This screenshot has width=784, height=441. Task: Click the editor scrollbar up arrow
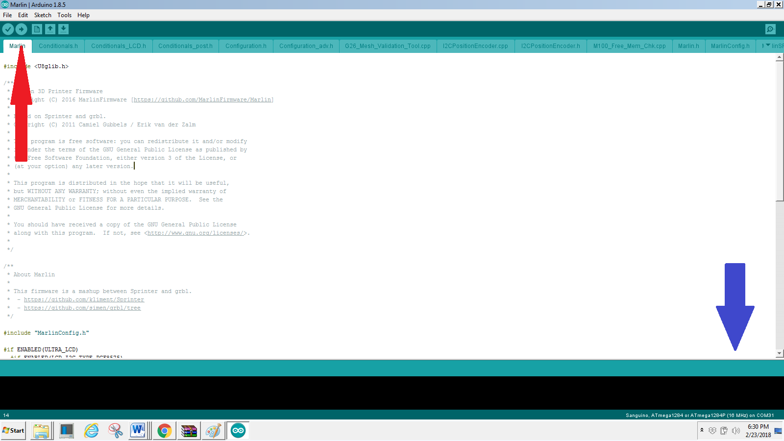point(780,57)
